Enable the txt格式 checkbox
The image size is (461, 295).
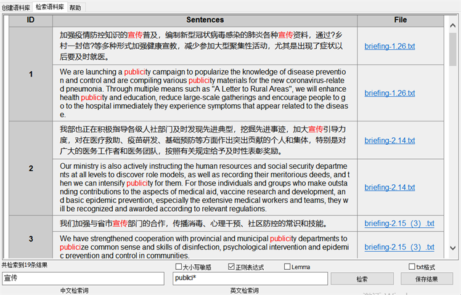[412, 267]
